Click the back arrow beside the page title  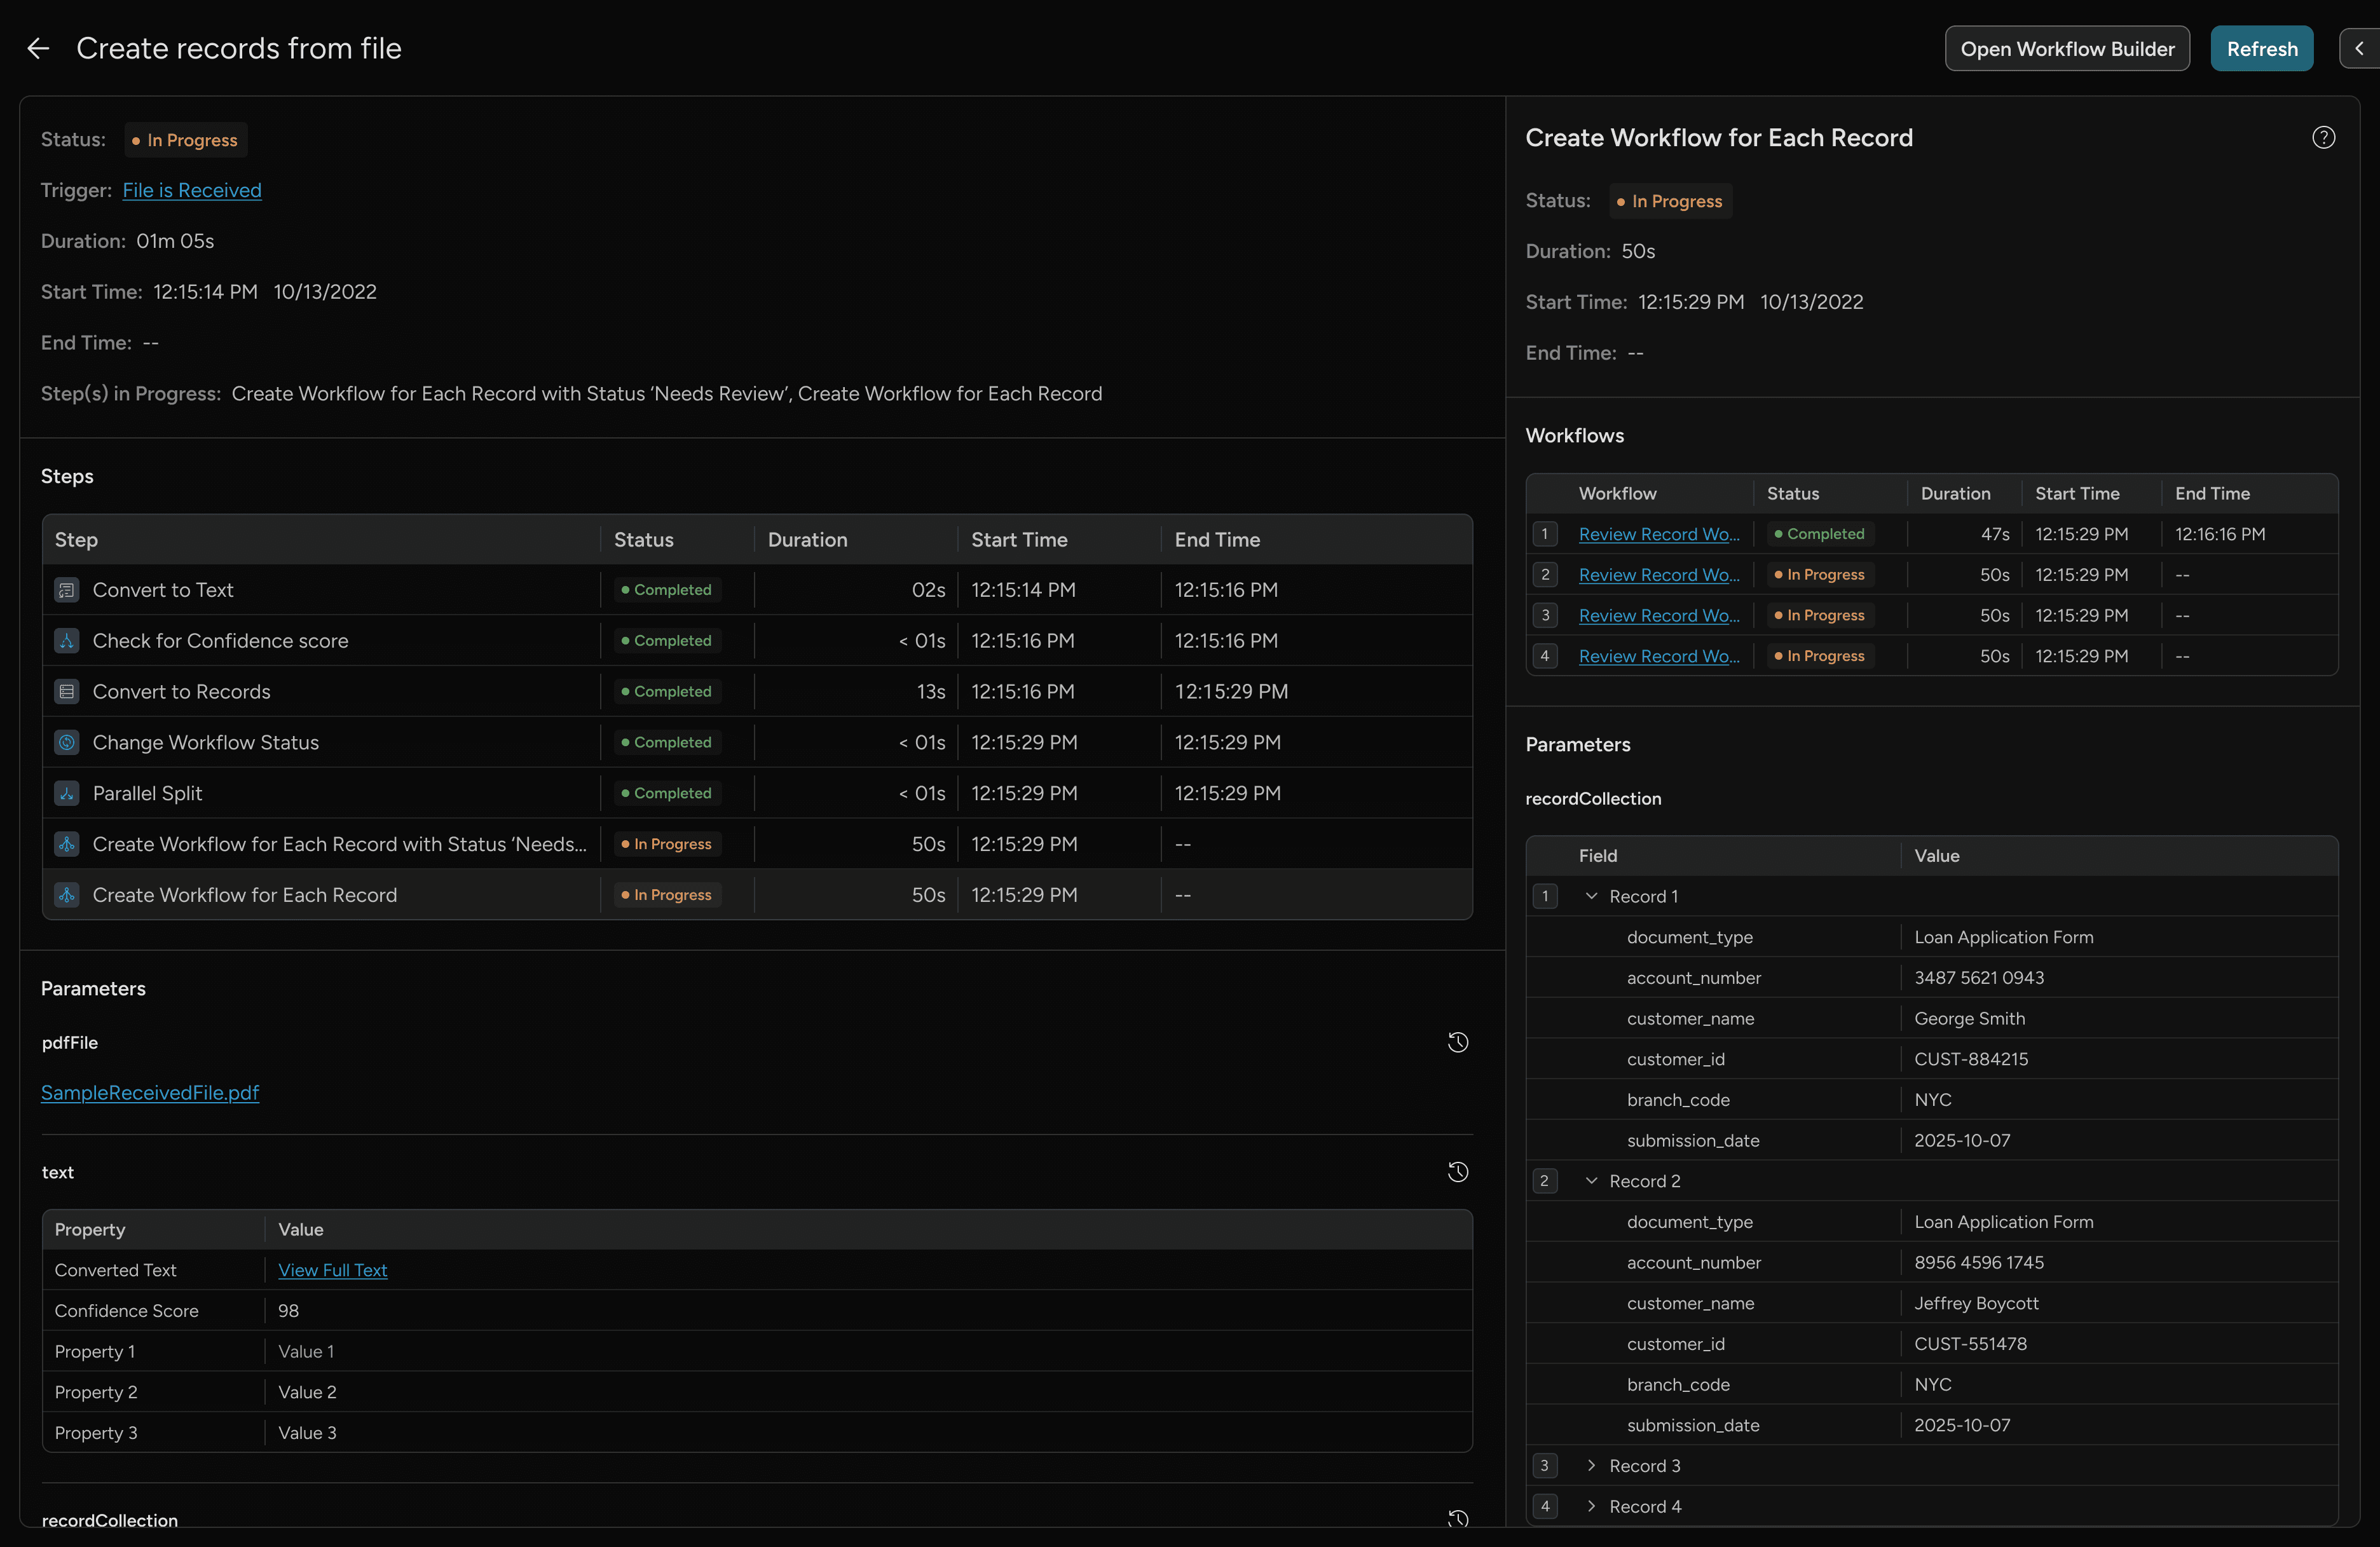38,48
